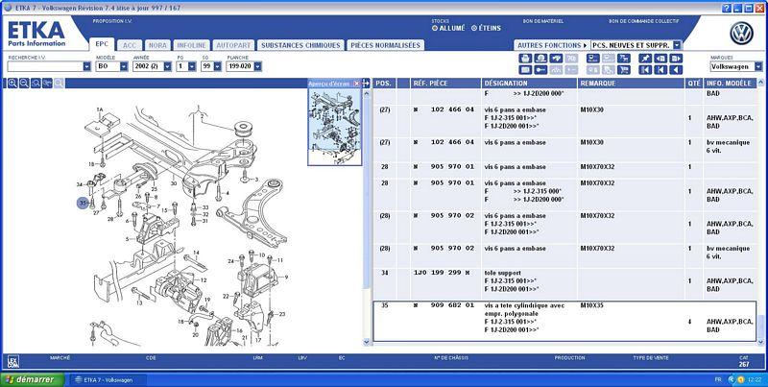The height and width of the screenshot is (387, 768).
Task: Go to the previous illustration page icon
Action: [660, 59]
